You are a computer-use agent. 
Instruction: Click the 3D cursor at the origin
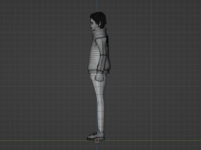(x=97, y=141)
